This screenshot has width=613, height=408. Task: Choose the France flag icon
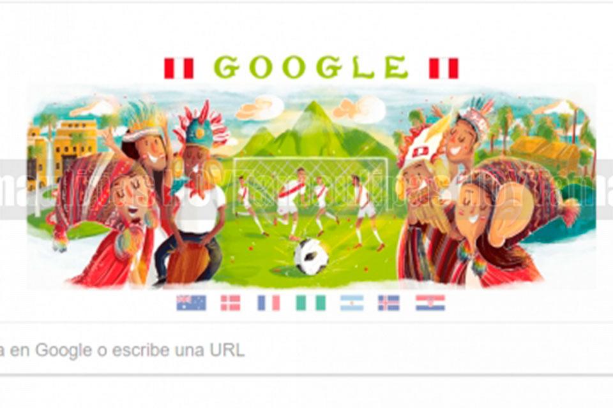pyautogui.click(x=269, y=303)
